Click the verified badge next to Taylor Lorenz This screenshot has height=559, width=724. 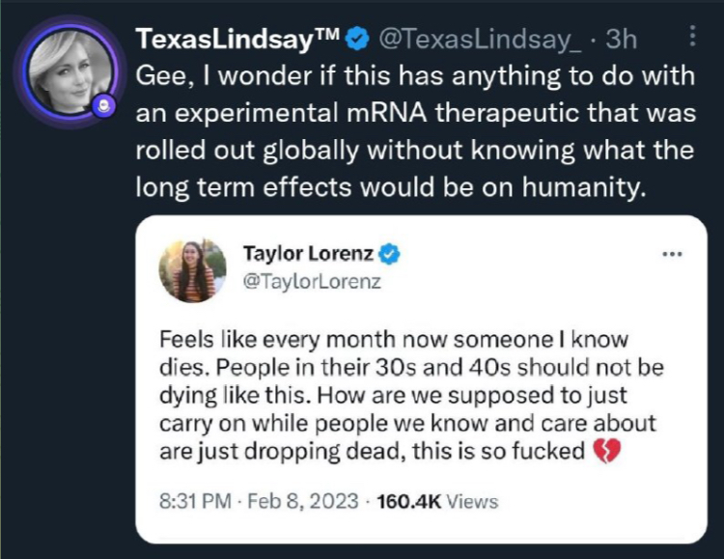(390, 255)
